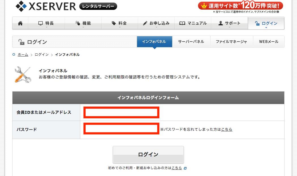297x176 pixels.
Task: Click the パスワード input field
Action: [x=121, y=129]
